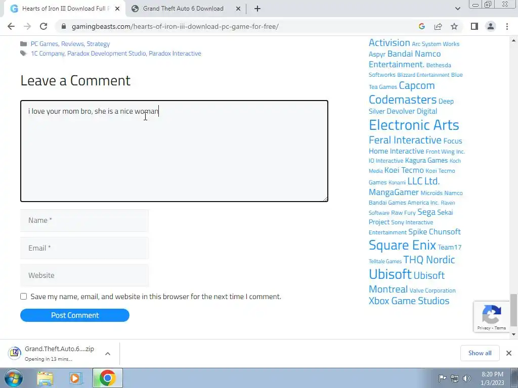The image size is (518, 388).
Task: Open the Square Enix tag link
Action: pos(402,245)
